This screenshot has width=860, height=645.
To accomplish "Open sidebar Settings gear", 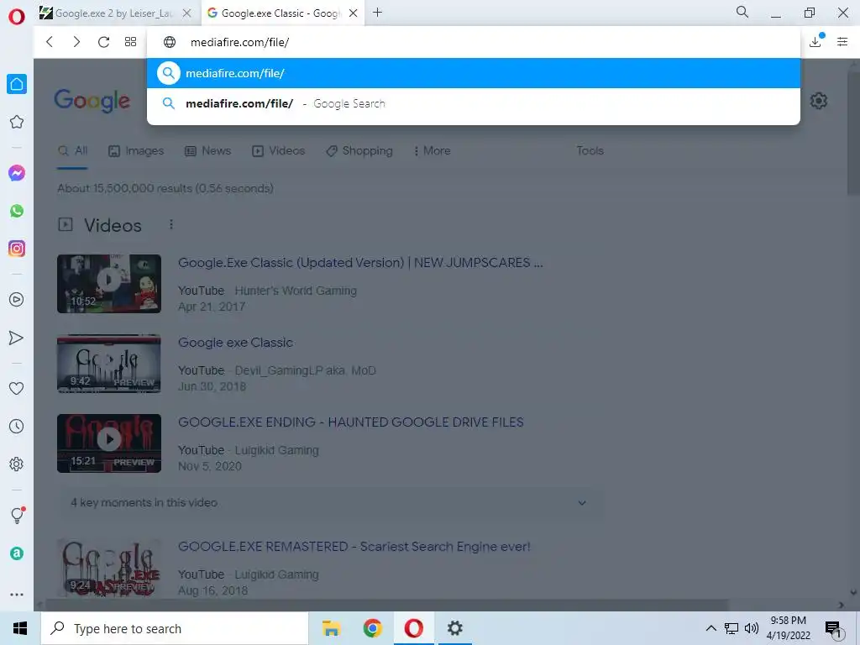I will (17, 464).
